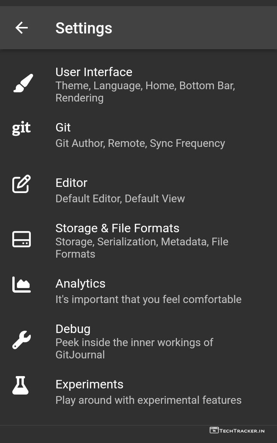
Task: Tap the Storage drive icon
Action: click(22, 239)
